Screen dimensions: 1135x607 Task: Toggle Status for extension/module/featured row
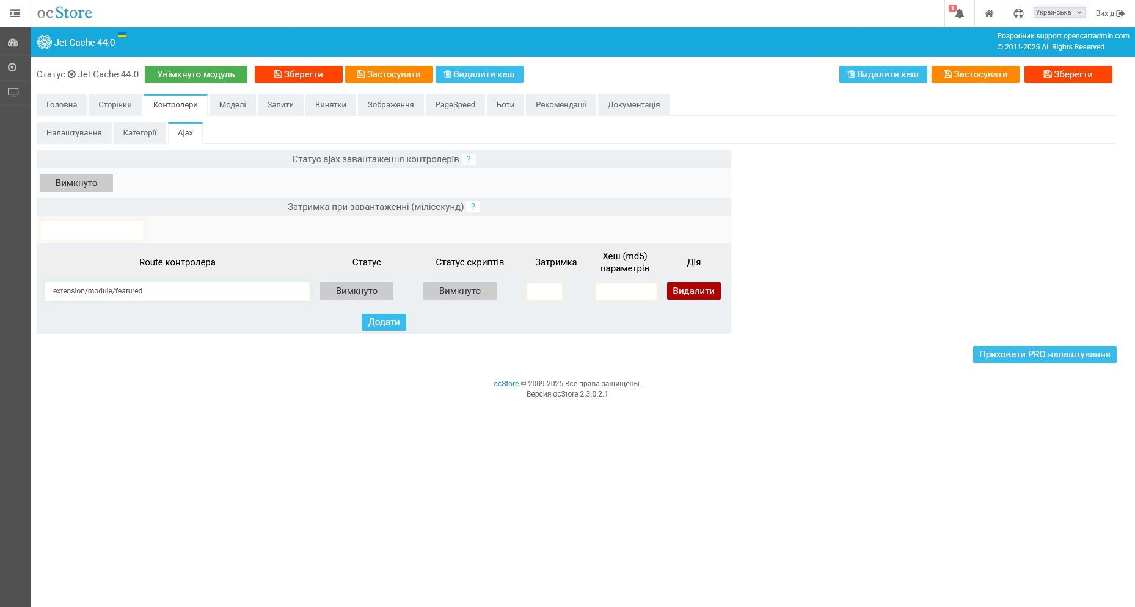(356, 291)
